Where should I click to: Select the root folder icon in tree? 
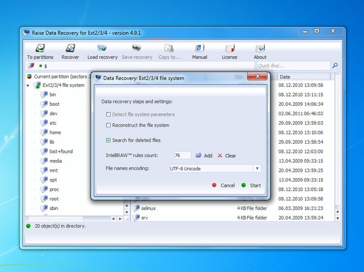pyautogui.click(x=44, y=199)
